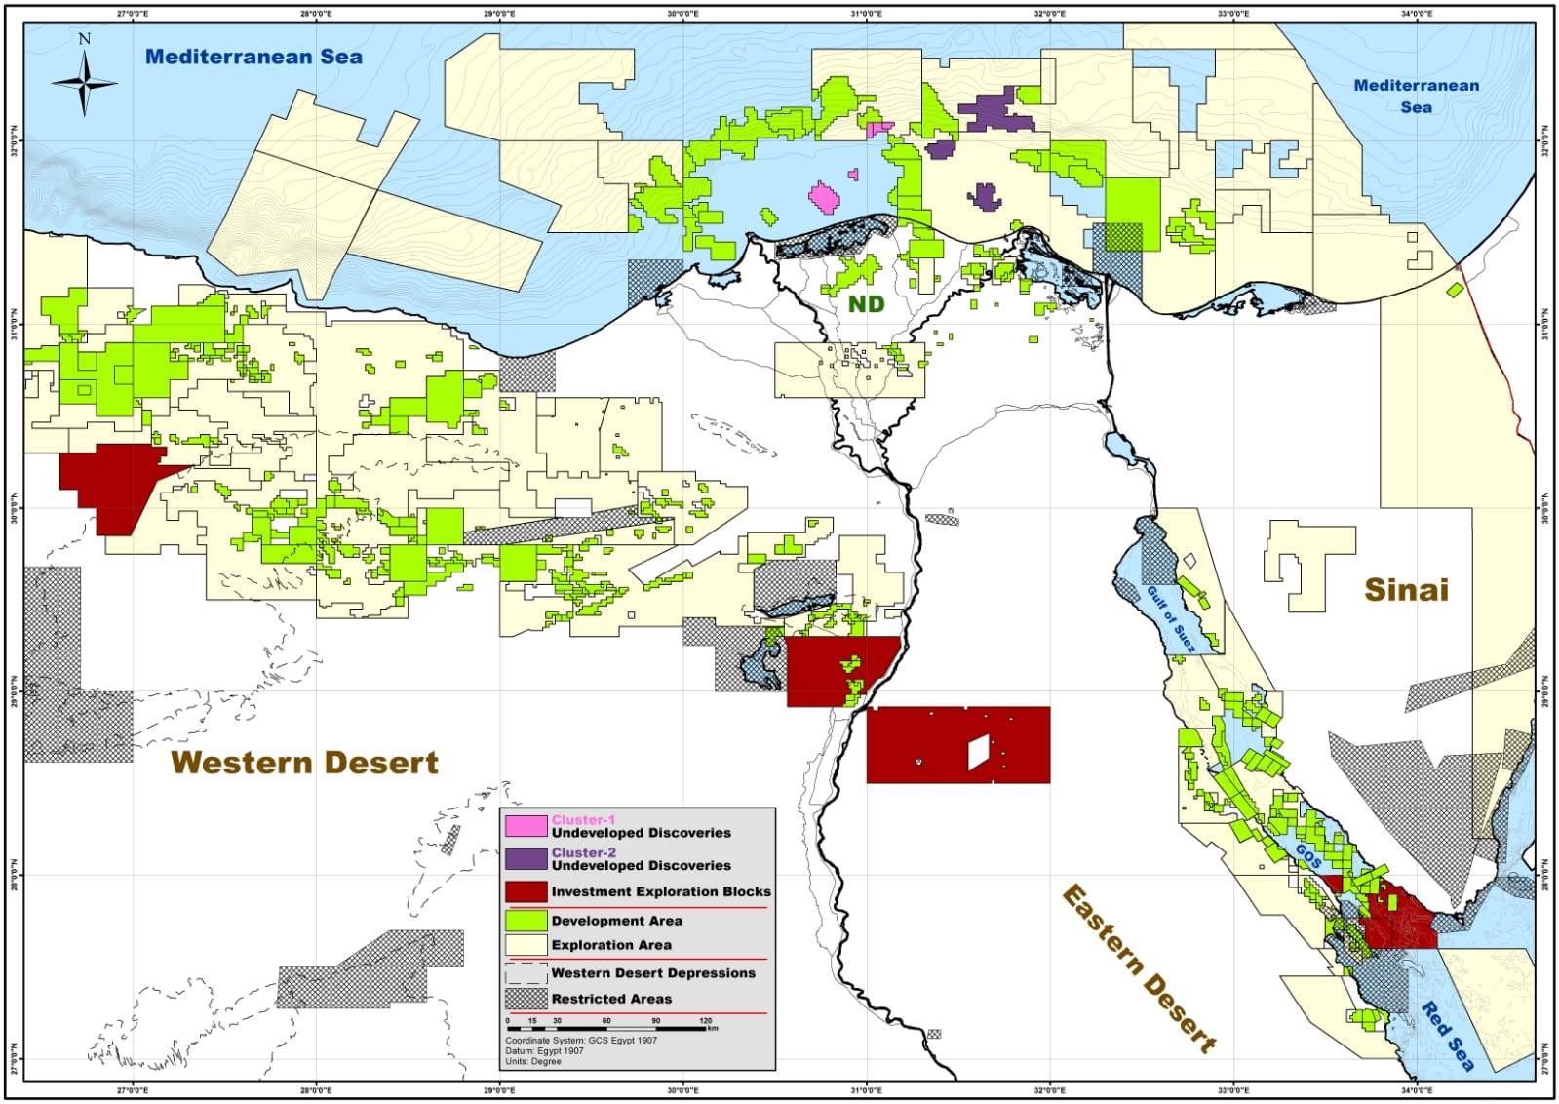
Task: Click the dashed Western Desert Depressions symbol
Action: click(x=526, y=973)
